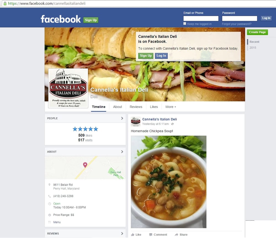The width and height of the screenshot is (276, 238).
Task: Toggle the Keep me logged in checkbox
Action: (185, 23)
